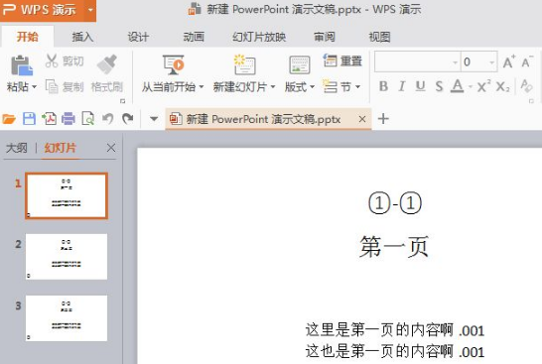
Task: Switch to the 设计 ribbon tab
Action: [138, 37]
